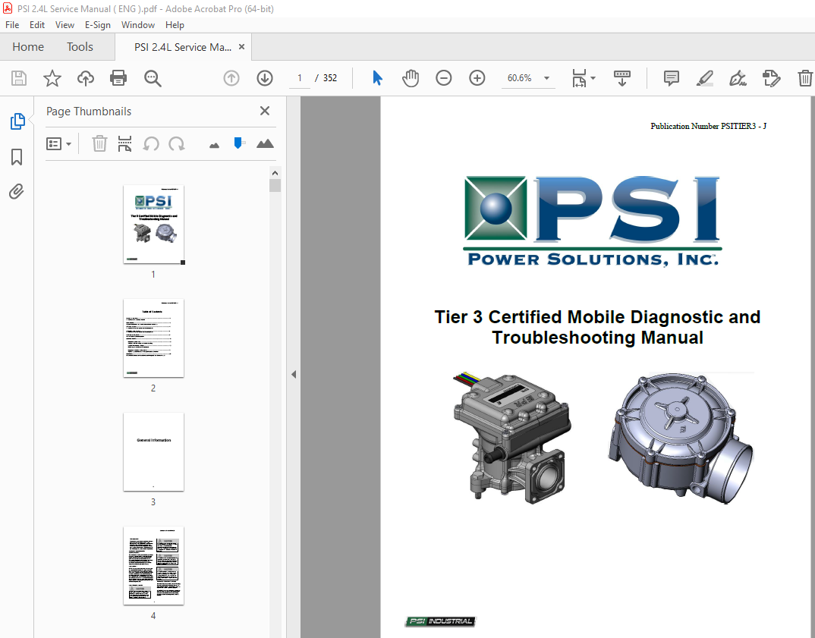The height and width of the screenshot is (638, 815).
Task: Click the current page number field
Action: pos(300,78)
